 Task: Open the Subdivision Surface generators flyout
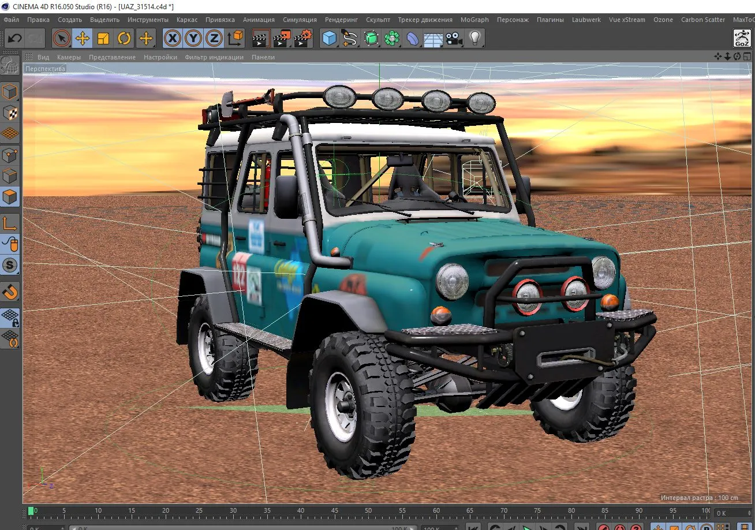point(371,39)
